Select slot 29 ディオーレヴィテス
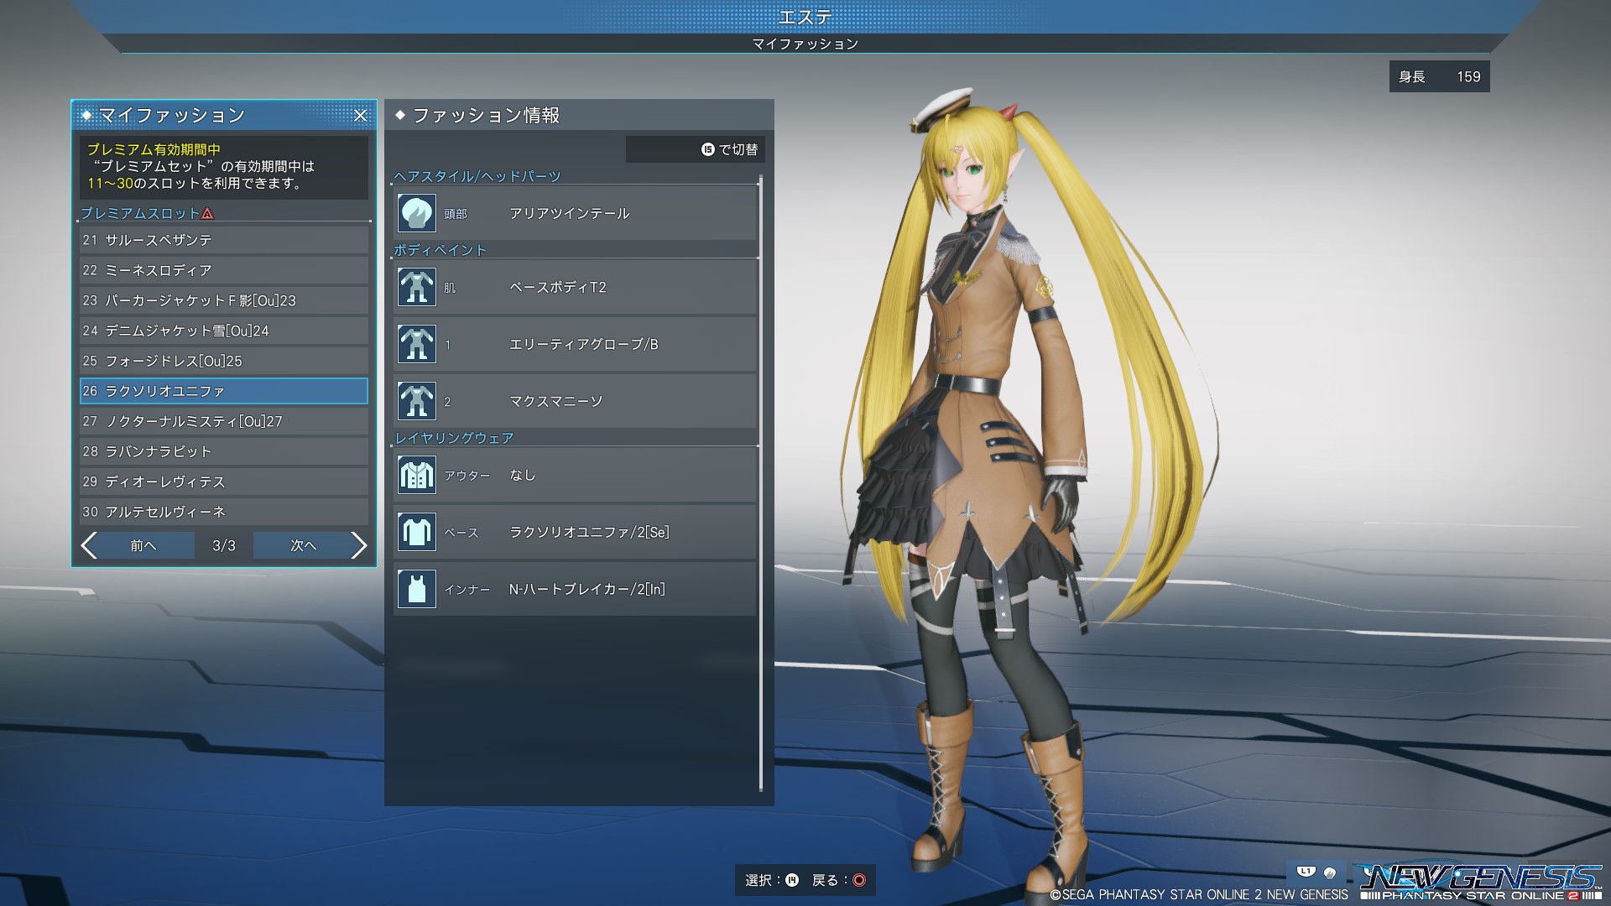1611x906 pixels. 224,482
